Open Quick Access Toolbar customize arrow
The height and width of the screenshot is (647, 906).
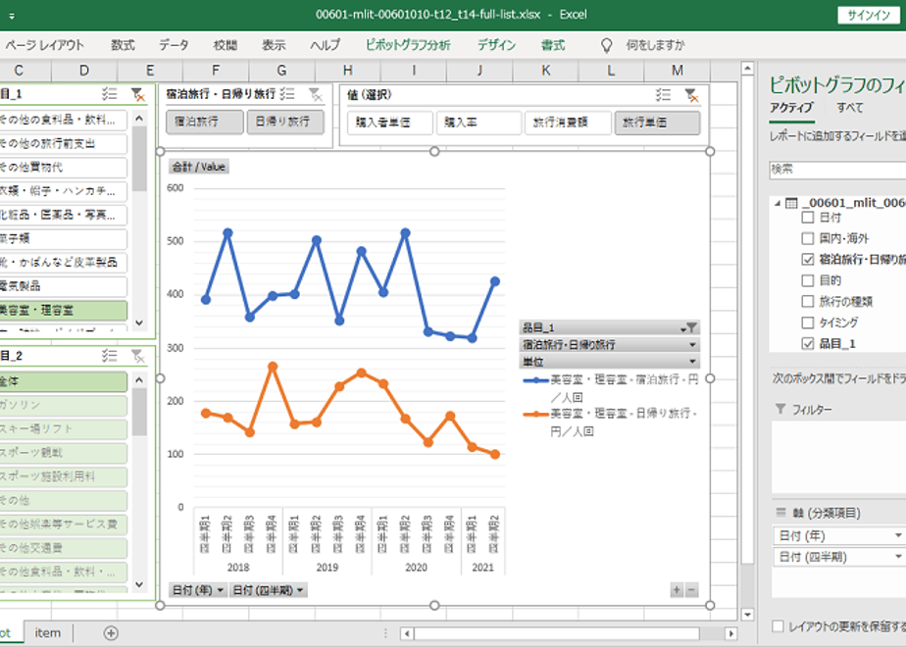(12, 16)
